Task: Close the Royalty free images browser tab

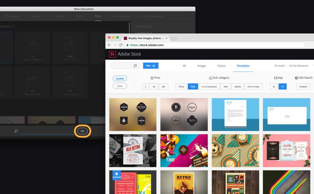Action: [x=167, y=38]
